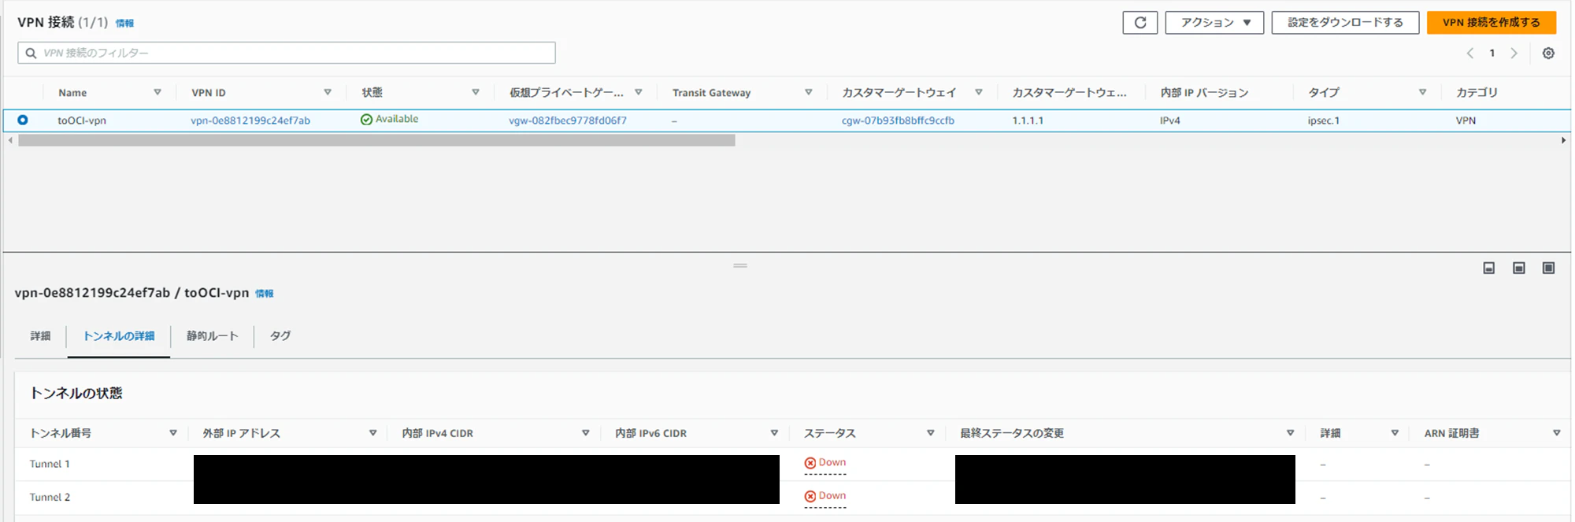Focus the VPN 接続のフィルター search field
The height and width of the screenshot is (522, 1575).
[x=287, y=53]
